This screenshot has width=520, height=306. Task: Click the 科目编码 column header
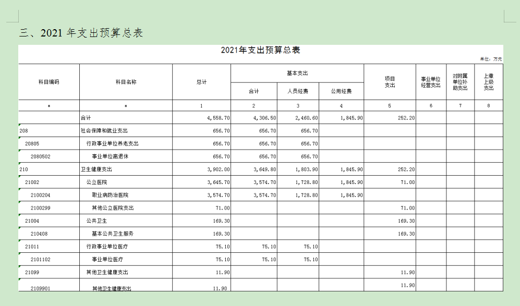[x=49, y=82]
